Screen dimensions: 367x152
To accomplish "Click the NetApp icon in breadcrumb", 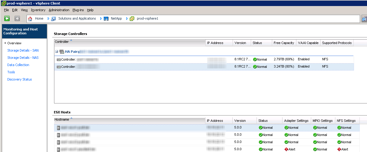I will click(x=106, y=19).
